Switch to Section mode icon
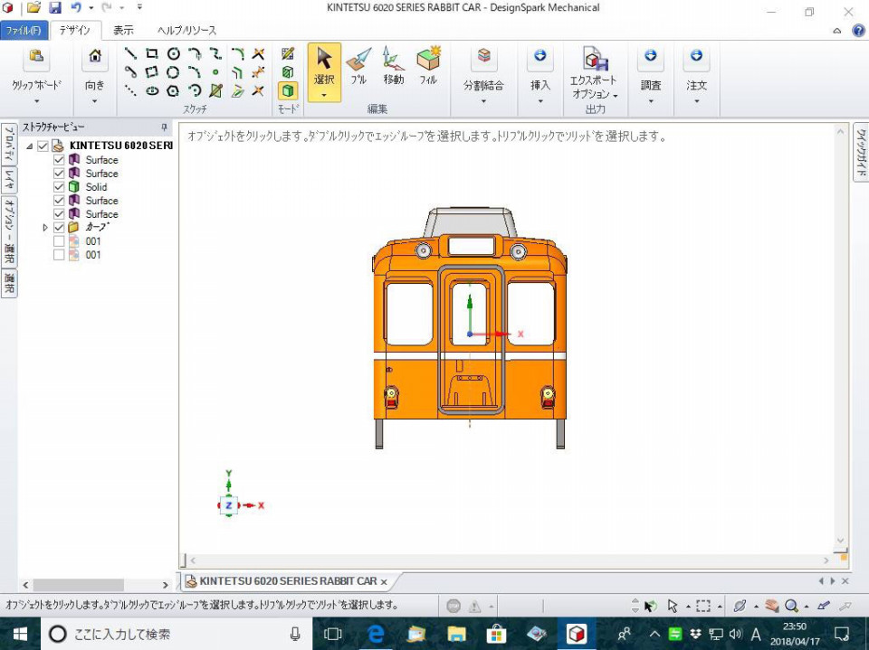This screenshot has height=650, width=869. (x=288, y=72)
